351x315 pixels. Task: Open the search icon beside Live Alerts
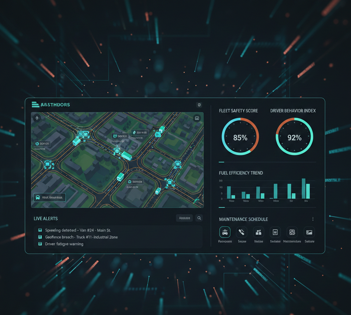pyautogui.click(x=199, y=218)
